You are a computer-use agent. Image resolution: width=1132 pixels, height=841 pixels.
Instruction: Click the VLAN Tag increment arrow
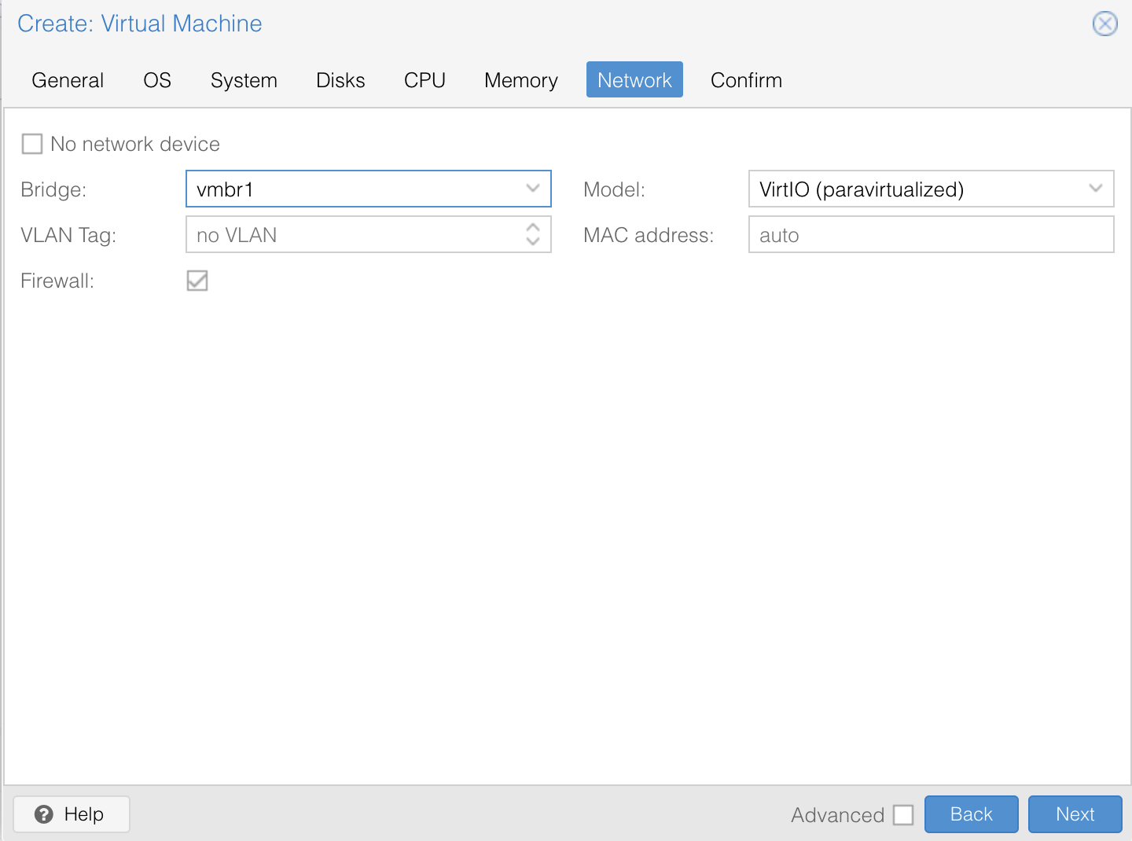[x=532, y=229]
